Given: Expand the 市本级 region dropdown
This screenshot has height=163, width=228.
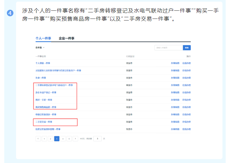Looking at the screenshot, I should 40,48.
